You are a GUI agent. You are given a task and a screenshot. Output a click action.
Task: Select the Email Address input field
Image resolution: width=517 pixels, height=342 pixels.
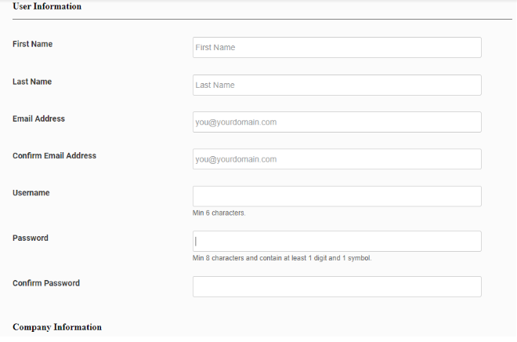click(337, 122)
